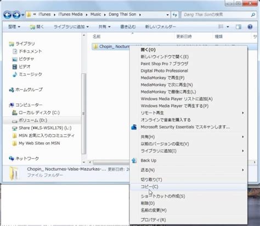Select ホームグループ in the sidebar
The width and height of the screenshot is (260, 226).
tap(26, 90)
